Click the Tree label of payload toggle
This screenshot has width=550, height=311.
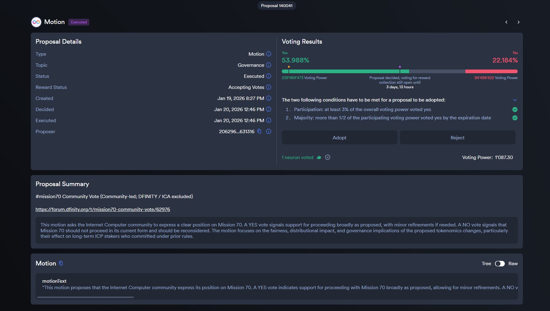pyautogui.click(x=486, y=264)
